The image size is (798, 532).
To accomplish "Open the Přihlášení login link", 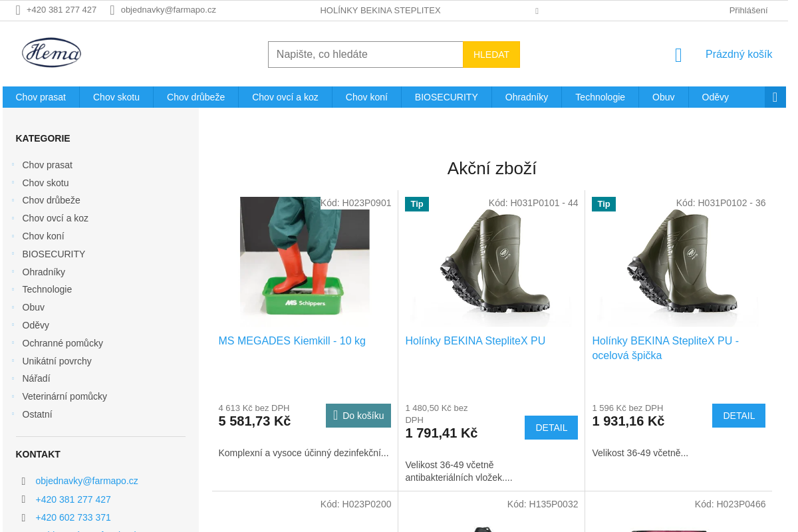I will pos(748,11).
